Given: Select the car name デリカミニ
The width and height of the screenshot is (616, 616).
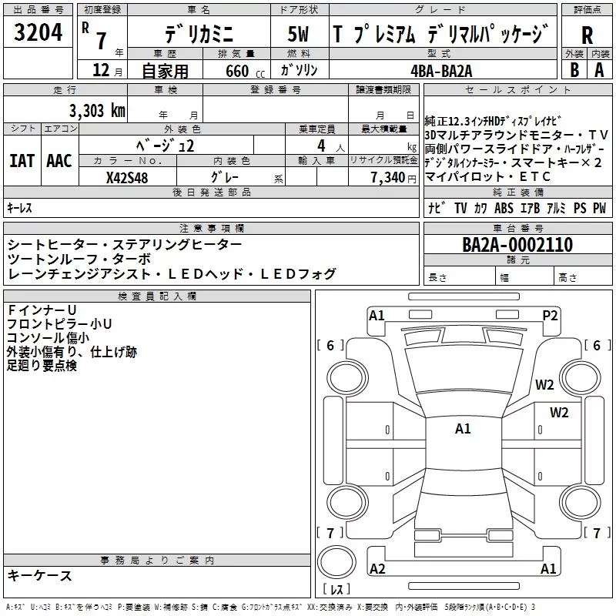Looking at the screenshot, I should click(199, 33).
